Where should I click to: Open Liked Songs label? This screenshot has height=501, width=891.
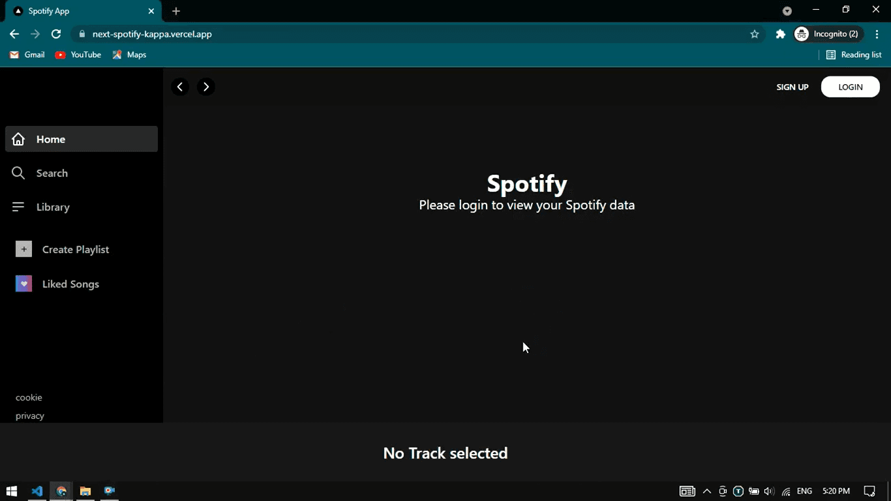[70, 284]
